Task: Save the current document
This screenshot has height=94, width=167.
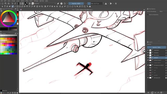Action: [x=9, y=3]
